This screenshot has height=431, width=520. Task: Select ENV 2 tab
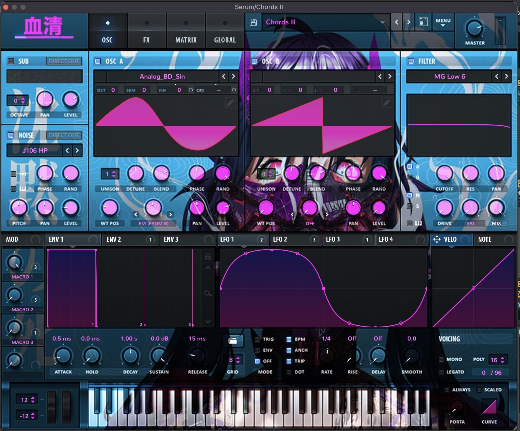pos(130,239)
